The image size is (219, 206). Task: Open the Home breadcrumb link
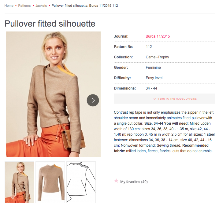[x=9, y=6]
